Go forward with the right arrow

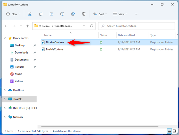point(14,26)
